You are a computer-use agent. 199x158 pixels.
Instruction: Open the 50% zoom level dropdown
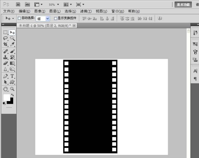[x=54, y=4]
